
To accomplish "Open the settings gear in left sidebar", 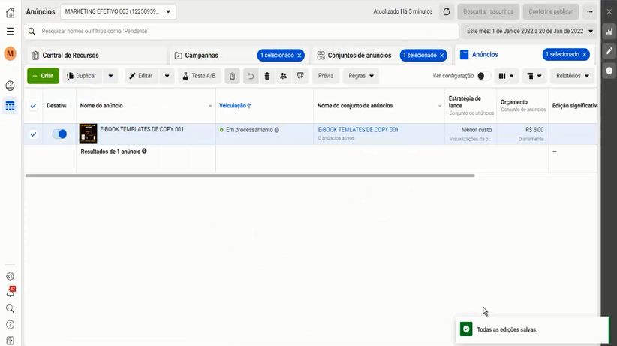I will point(10,276).
